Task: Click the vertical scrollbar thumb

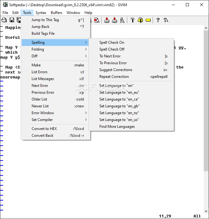Action: coord(206,101)
